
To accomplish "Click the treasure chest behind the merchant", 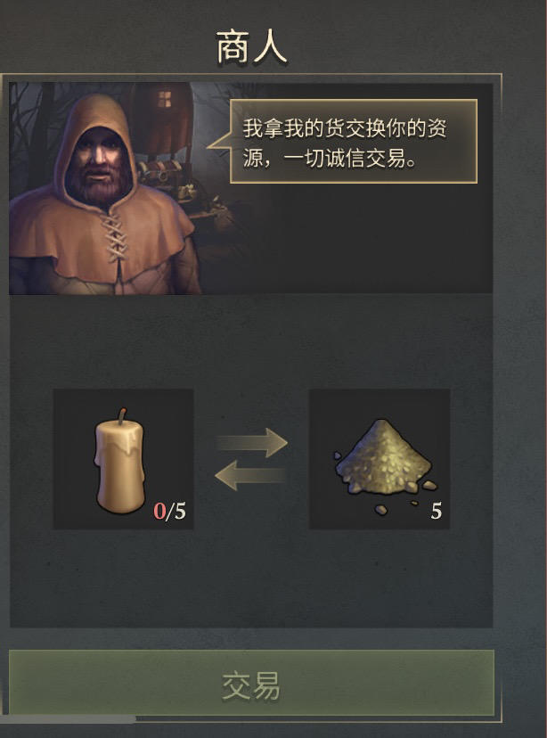I will coord(160,173).
